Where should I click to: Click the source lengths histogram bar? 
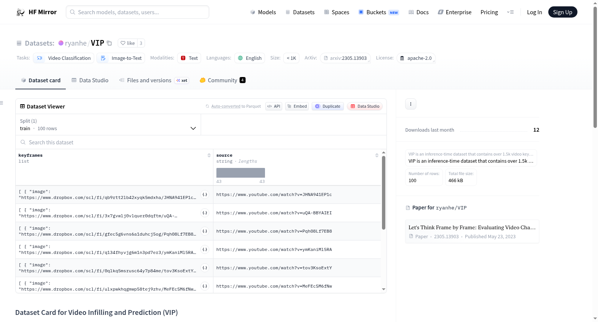(241, 173)
